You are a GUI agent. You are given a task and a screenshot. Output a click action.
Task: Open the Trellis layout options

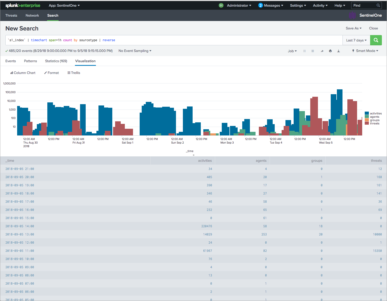(74, 73)
